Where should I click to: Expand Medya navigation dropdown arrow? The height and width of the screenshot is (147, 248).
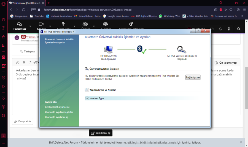[50, 26]
